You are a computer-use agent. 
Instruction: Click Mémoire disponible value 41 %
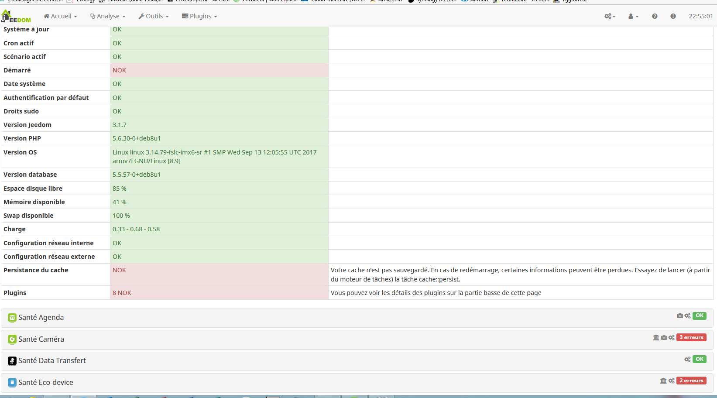coord(120,202)
